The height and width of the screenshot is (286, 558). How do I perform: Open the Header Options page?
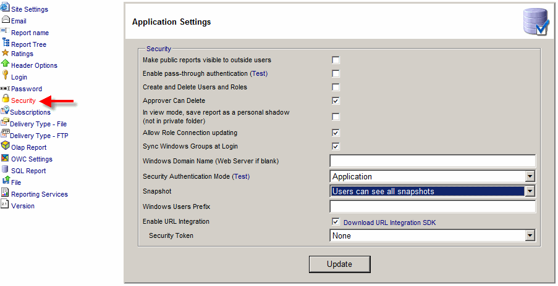pyautogui.click(x=34, y=65)
